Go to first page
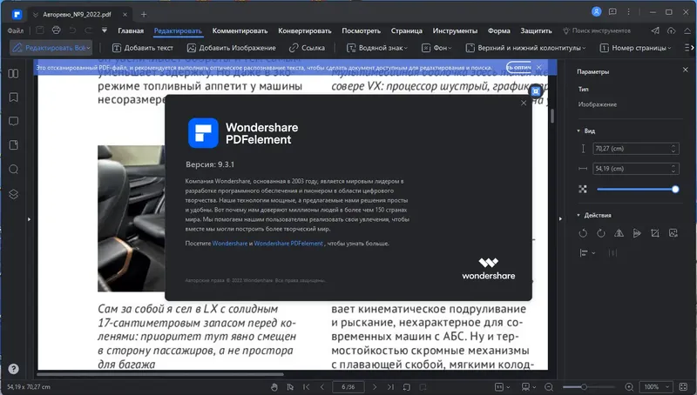 pos(307,387)
